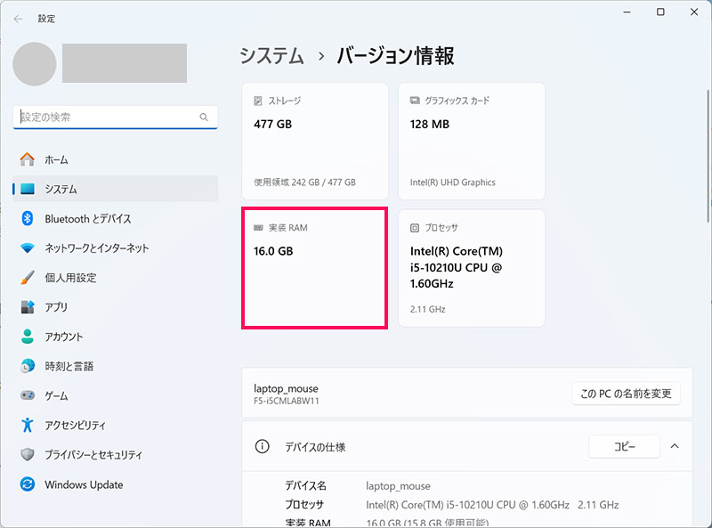The width and height of the screenshot is (712, 528).
Task: Click Intel(R) UHD Graphics text
Action: [452, 183]
